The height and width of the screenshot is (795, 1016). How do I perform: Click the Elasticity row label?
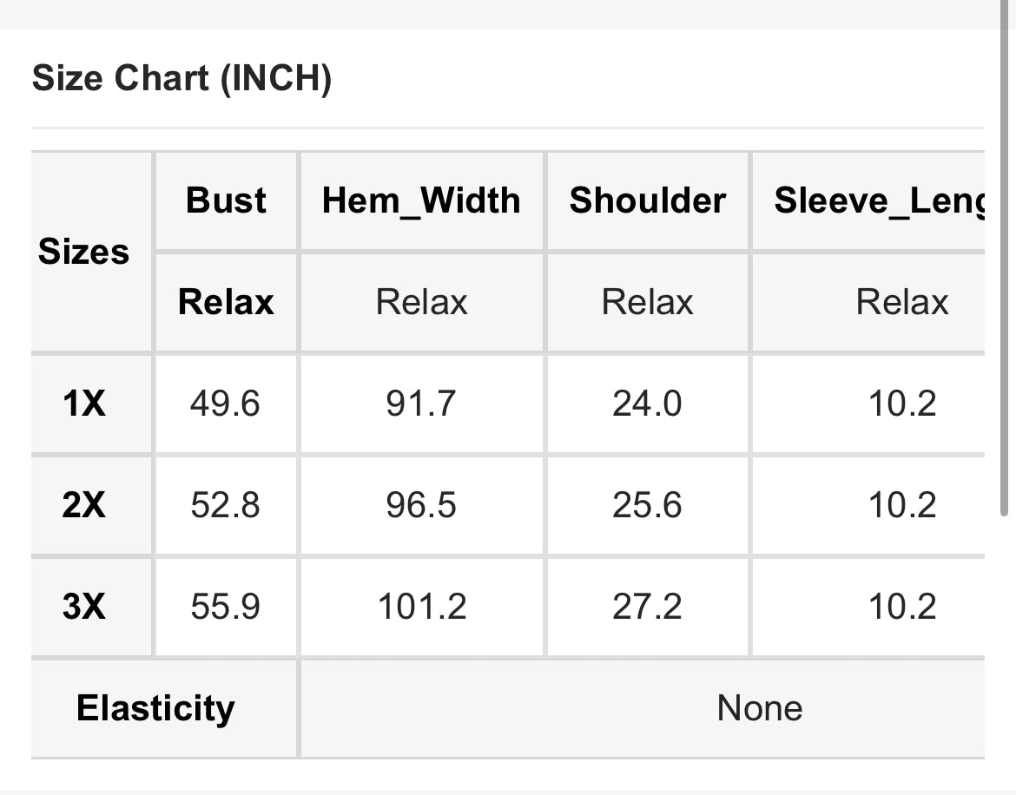coord(155,708)
